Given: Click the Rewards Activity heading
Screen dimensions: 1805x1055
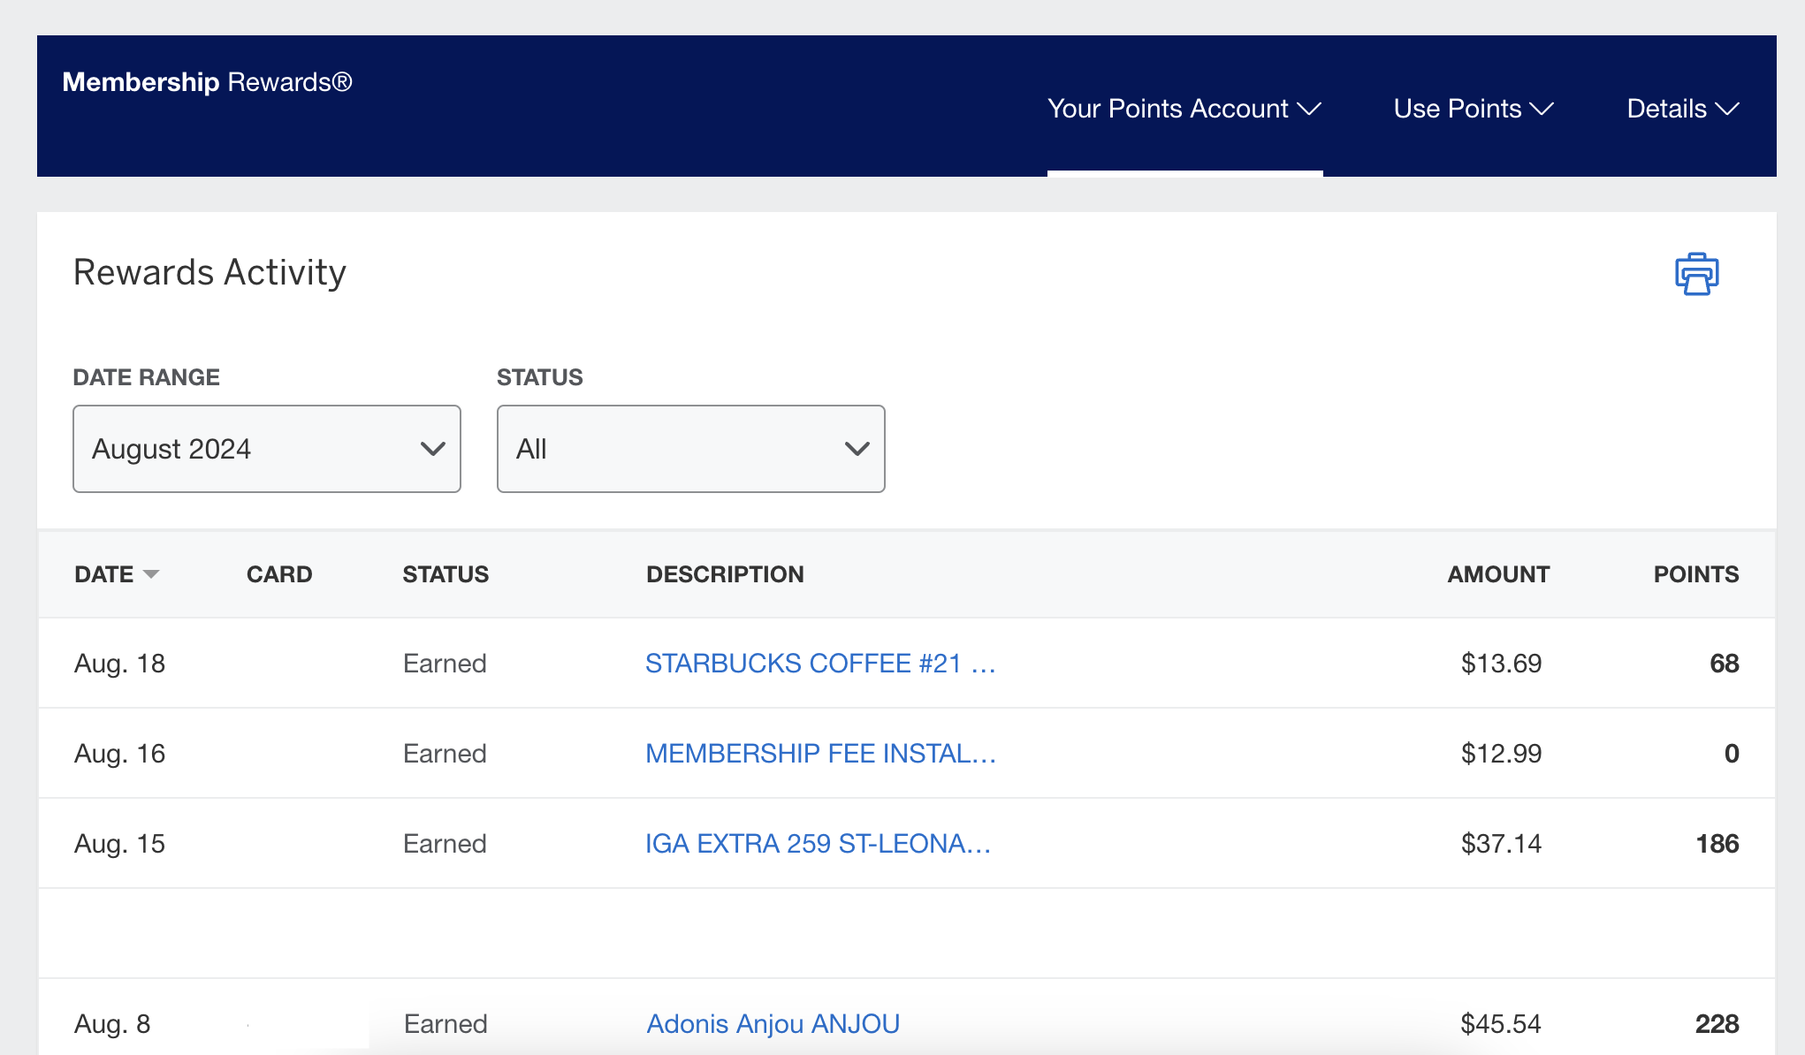Looking at the screenshot, I should point(209,272).
